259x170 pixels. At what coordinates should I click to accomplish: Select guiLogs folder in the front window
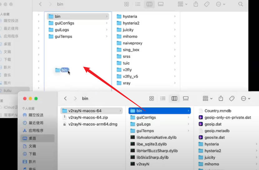point(160,124)
